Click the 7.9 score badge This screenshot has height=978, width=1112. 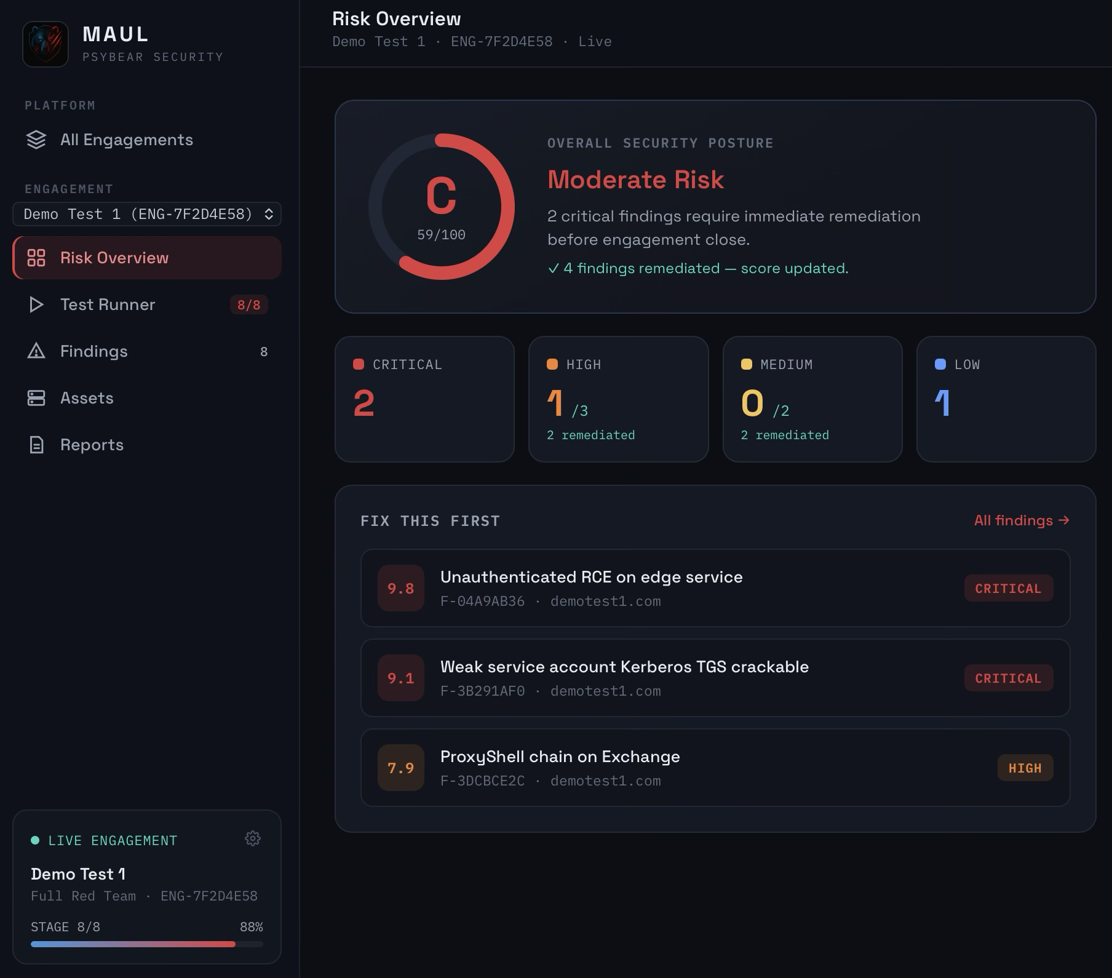click(x=401, y=768)
